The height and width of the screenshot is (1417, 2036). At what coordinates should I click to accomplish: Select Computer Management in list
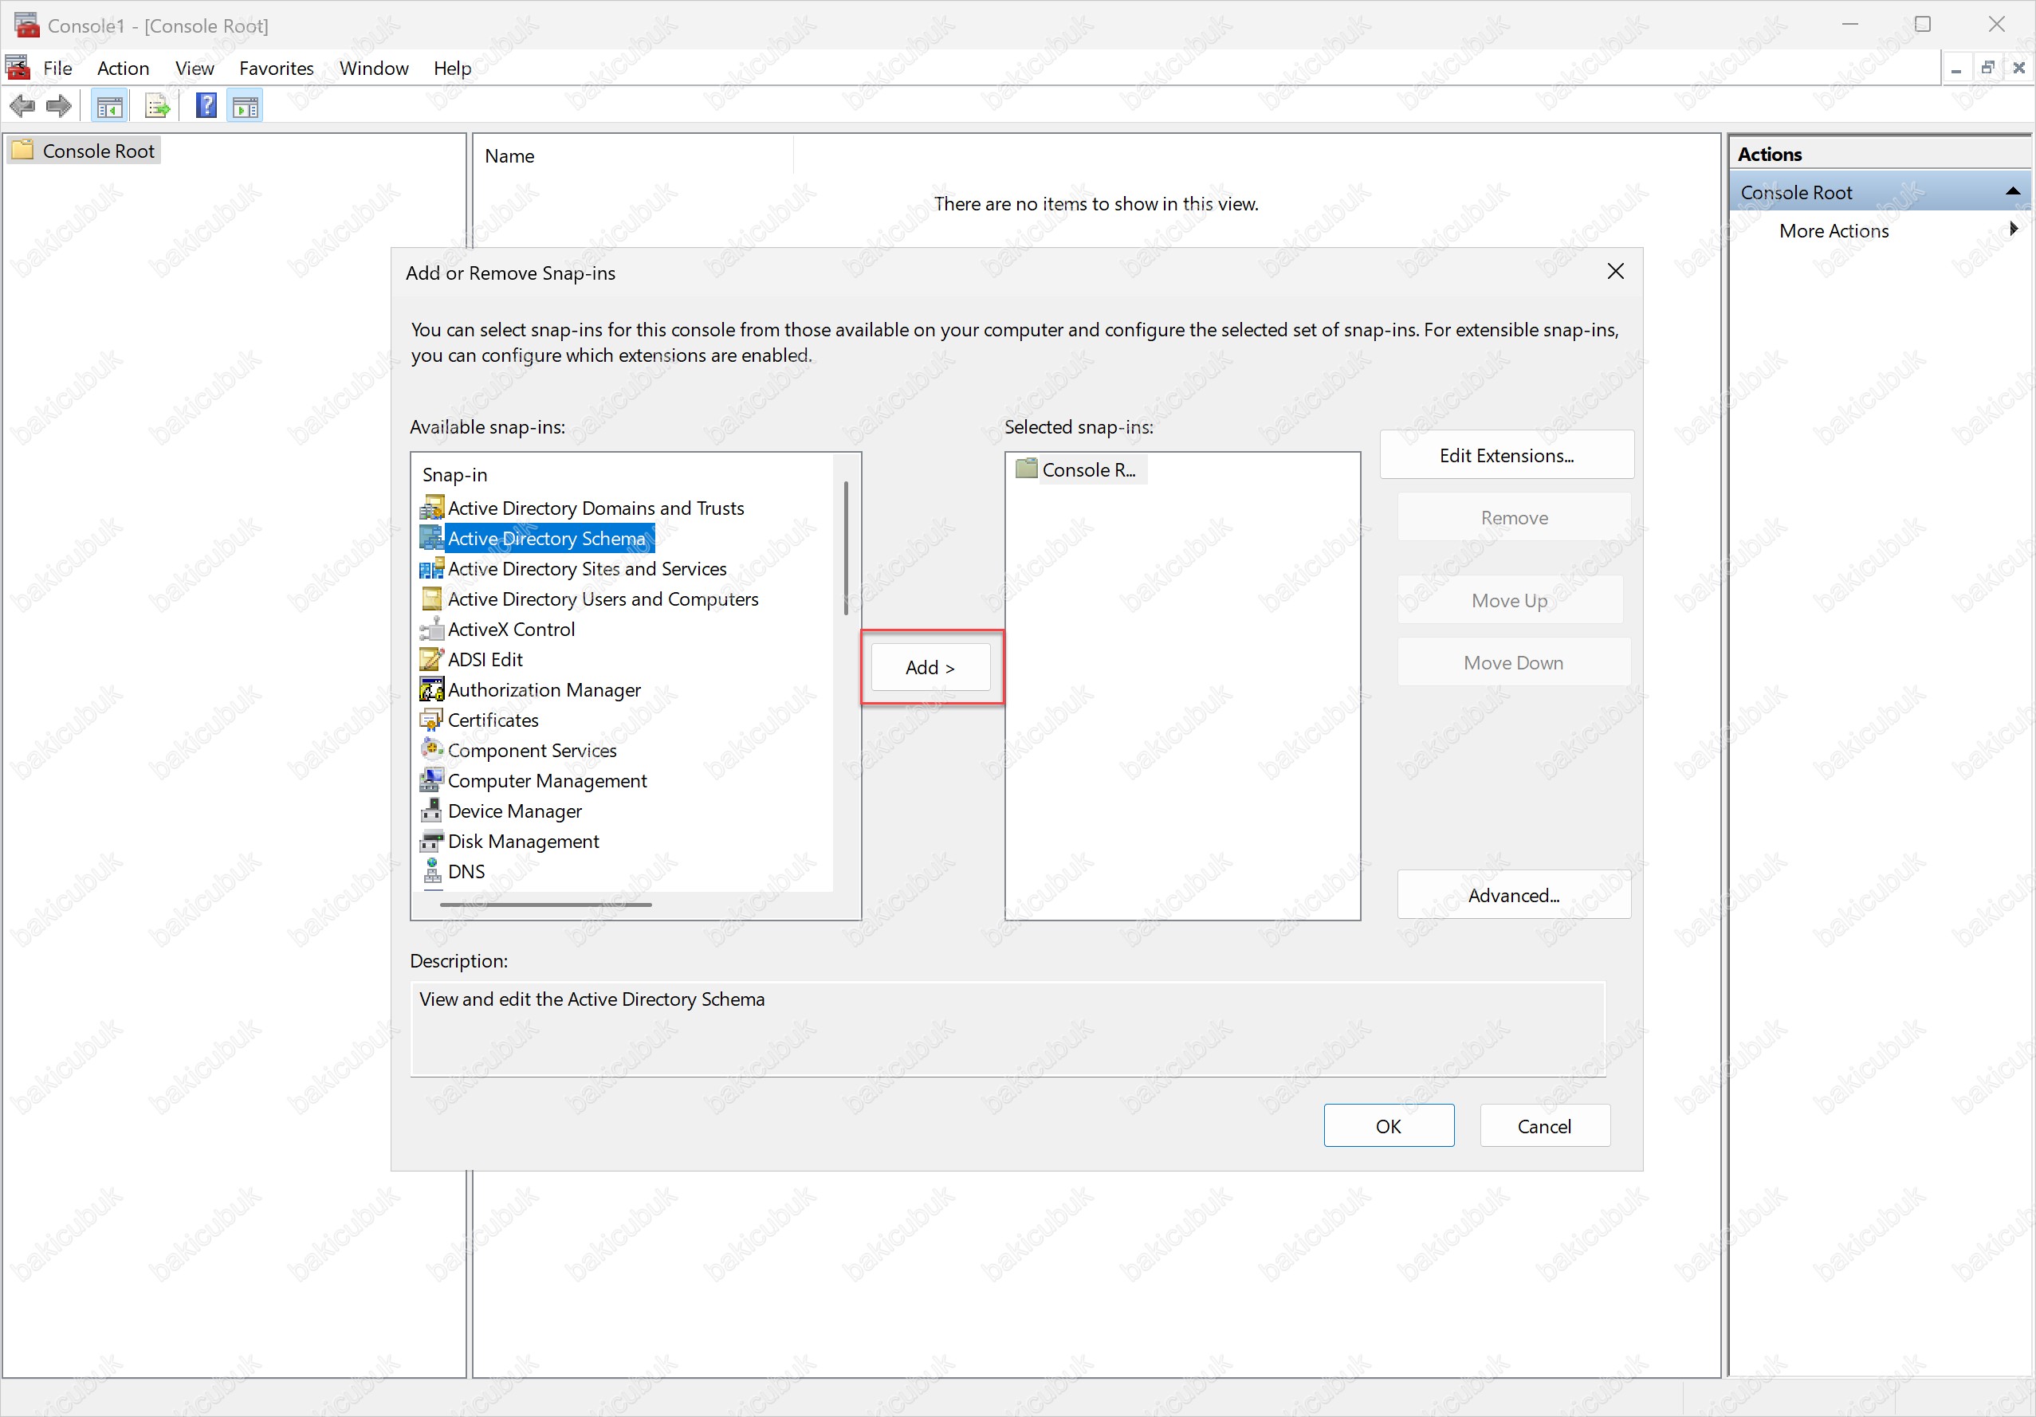(x=547, y=780)
